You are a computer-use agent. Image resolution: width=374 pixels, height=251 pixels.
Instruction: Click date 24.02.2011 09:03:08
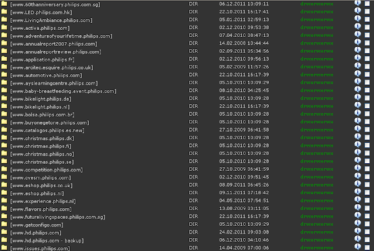coord(244,232)
